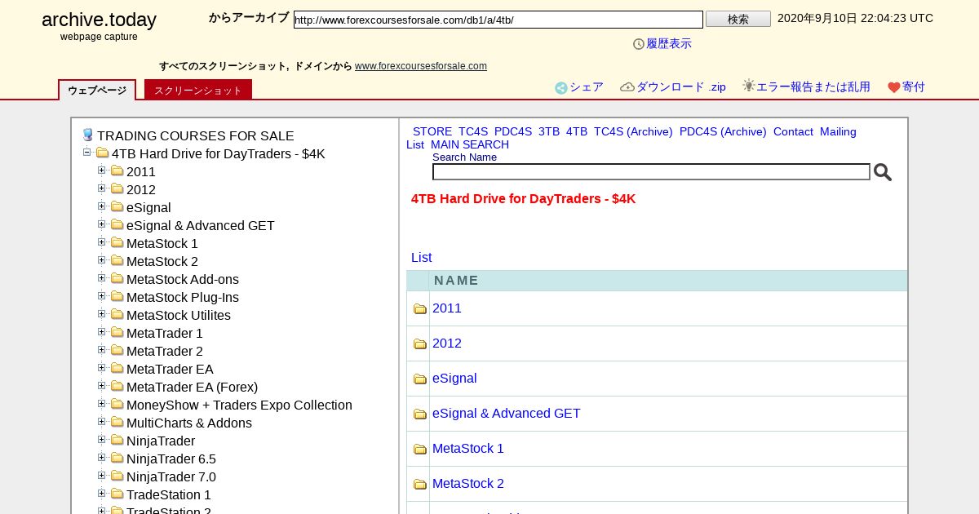
Task: Click tree folder icon for MetaTrader EA (Forex)
Action: (117, 387)
